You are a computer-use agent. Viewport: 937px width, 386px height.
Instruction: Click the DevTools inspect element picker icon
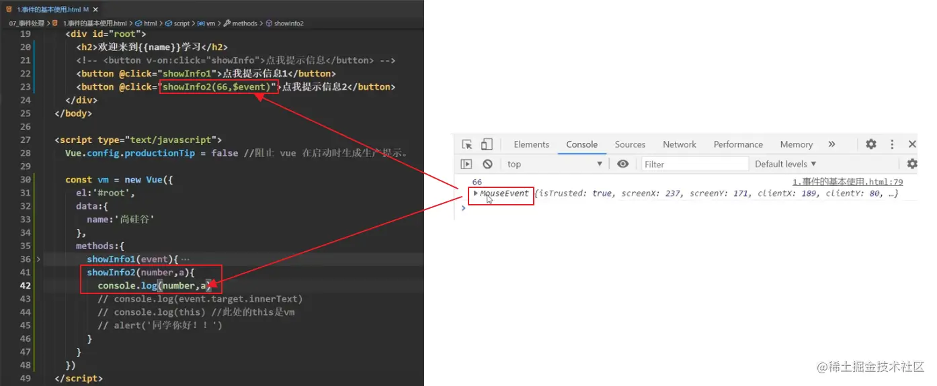click(467, 144)
